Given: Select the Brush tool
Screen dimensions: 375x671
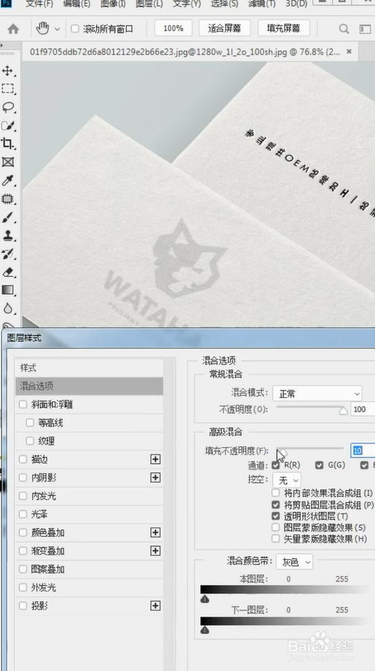Looking at the screenshot, I should [7, 217].
